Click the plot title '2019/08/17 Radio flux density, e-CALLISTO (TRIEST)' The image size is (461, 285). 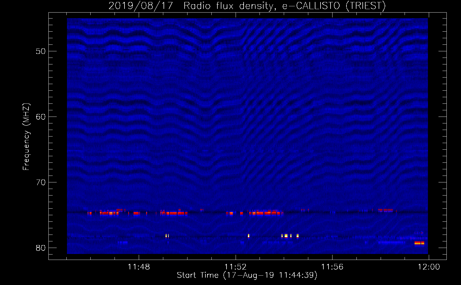coord(247,6)
